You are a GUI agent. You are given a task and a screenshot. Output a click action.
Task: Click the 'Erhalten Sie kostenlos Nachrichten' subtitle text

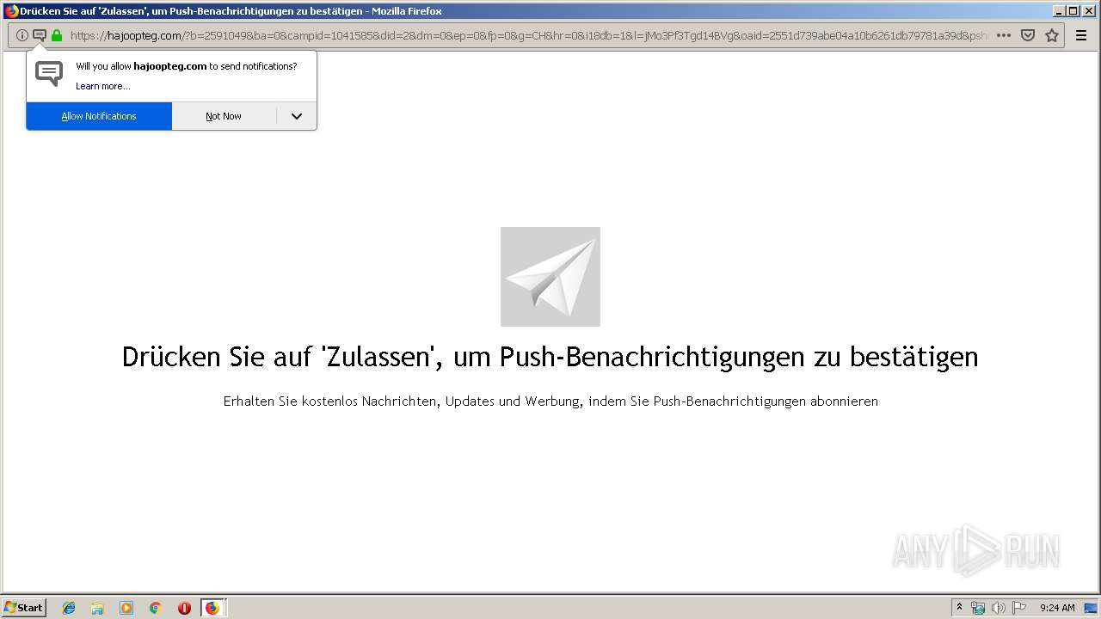click(550, 401)
